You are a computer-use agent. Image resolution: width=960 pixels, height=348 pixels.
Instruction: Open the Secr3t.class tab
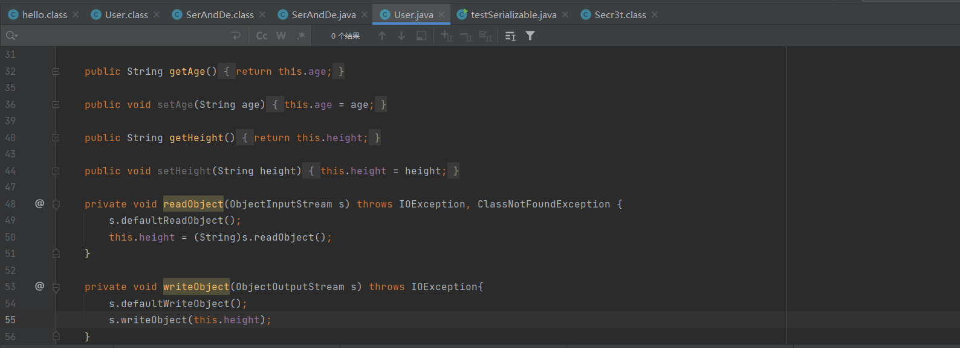pyautogui.click(x=620, y=14)
